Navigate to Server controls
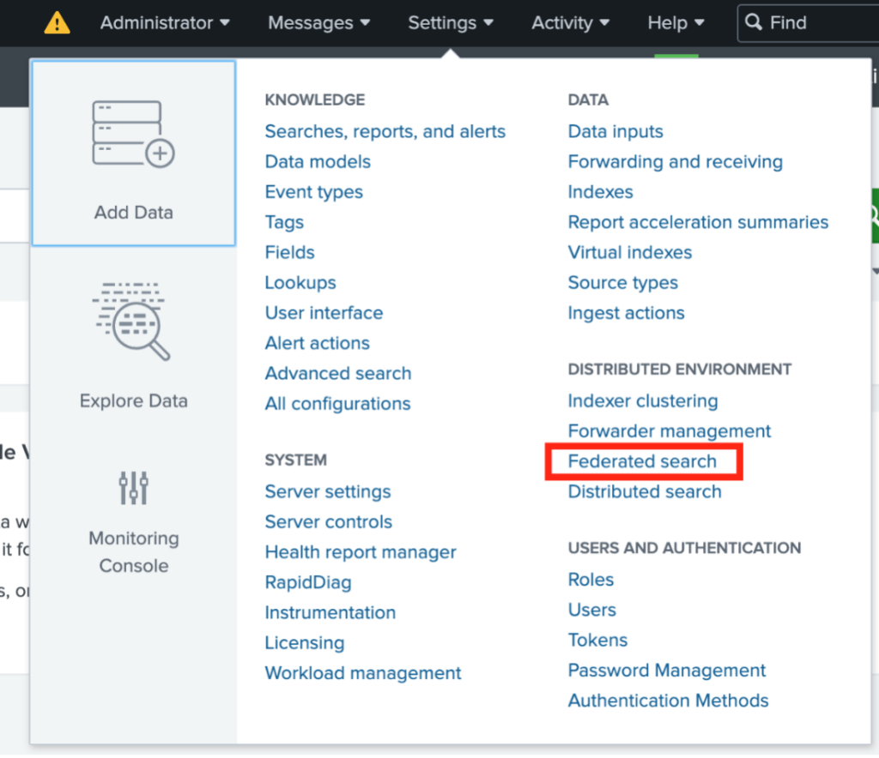This screenshot has height=758, width=879. [328, 521]
